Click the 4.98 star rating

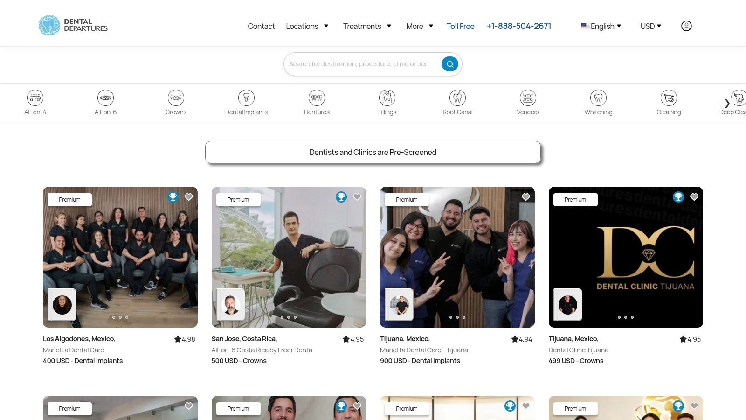pos(185,339)
